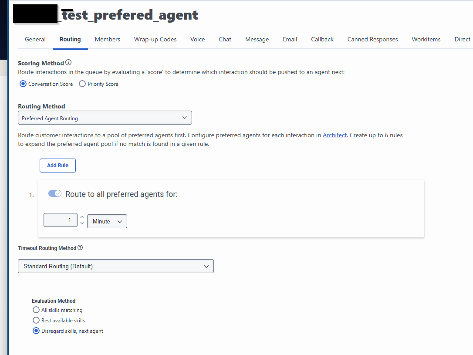Toggle the 'Route to all preferred agents' switch
Screen dimensions: 473x355
[x=55, y=194]
